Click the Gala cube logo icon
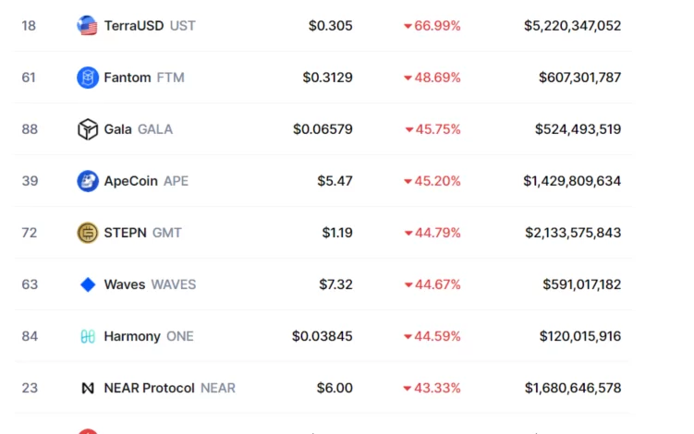This screenshot has width=694, height=434. click(88, 129)
